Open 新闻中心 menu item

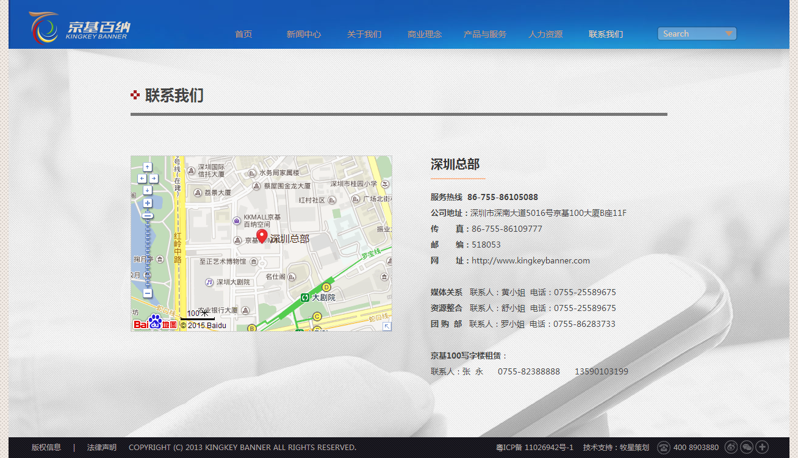pyautogui.click(x=304, y=34)
